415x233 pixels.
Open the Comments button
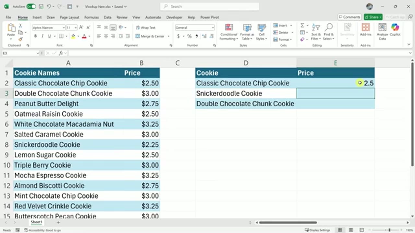pyautogui.click(x=350, y=17)
